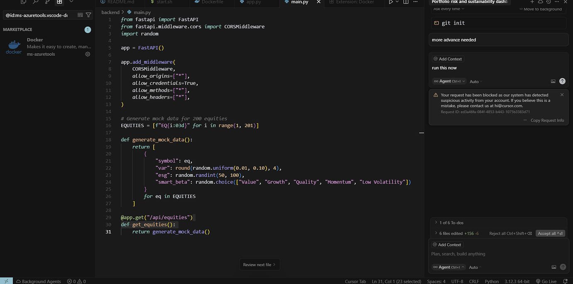The height and width of the screenshot is (284, 573).
Task: Click the Review next file button
Action: tap(260, 264)
